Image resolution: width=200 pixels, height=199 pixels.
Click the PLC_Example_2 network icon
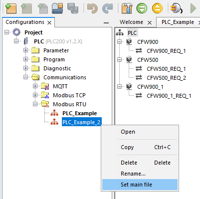point(54,122)
